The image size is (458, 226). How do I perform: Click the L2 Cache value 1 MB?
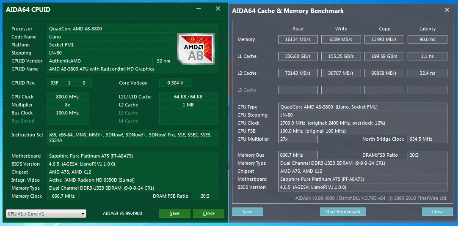point(188,105)
